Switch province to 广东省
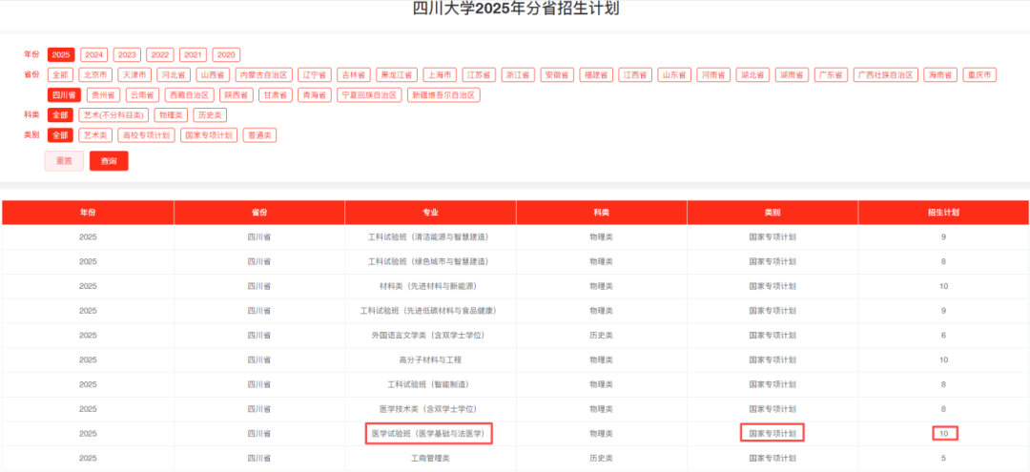Screen dimensions: 1030x472 coord(832,74)
